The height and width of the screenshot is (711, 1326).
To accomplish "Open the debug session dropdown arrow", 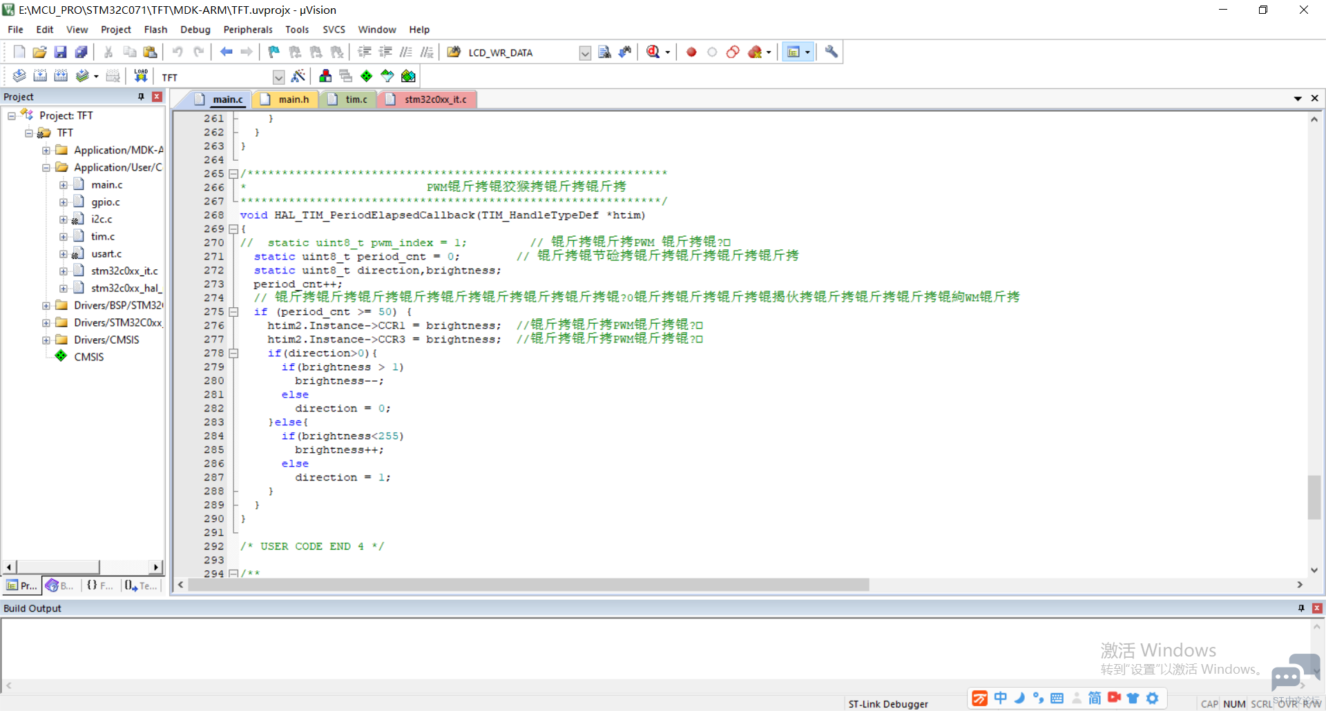I will click(667, 52).
